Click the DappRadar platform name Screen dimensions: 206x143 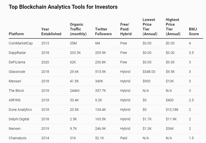18,53
